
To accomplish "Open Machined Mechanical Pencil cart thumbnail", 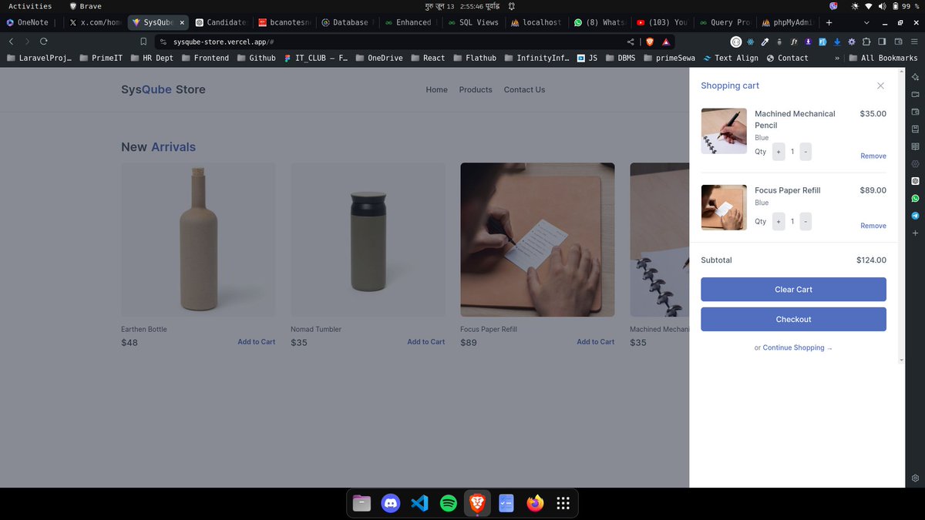I will [724, 131].
